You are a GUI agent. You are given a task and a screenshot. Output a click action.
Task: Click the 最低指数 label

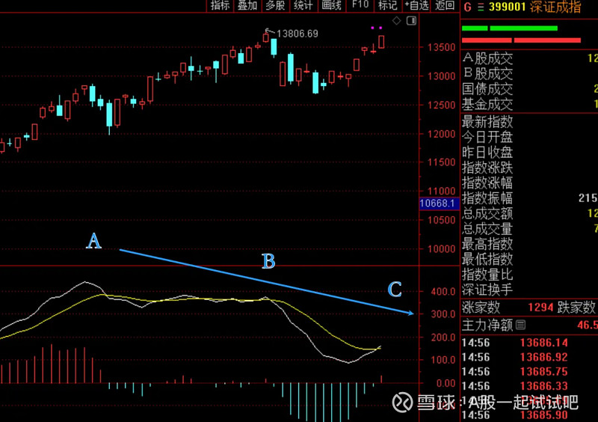pos(487,259)
